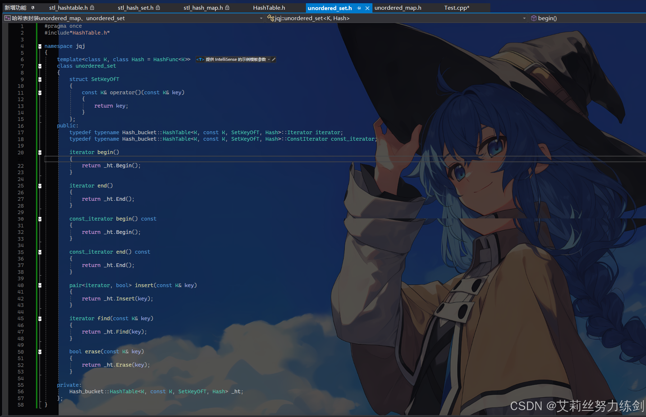Open the begin() member dropdown

click(587, 18)
